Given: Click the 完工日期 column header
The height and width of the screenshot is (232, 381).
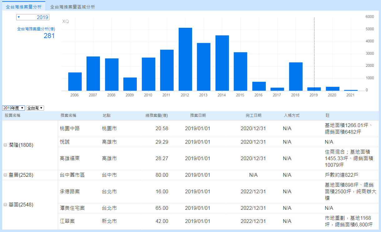Looking at the screenshot, I should coord(253,116).
